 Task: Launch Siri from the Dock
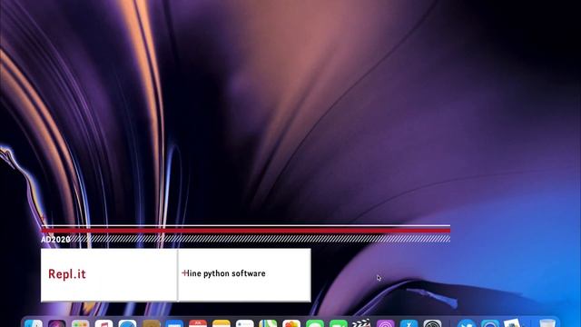pyautogui.click(x=57, y=323)
